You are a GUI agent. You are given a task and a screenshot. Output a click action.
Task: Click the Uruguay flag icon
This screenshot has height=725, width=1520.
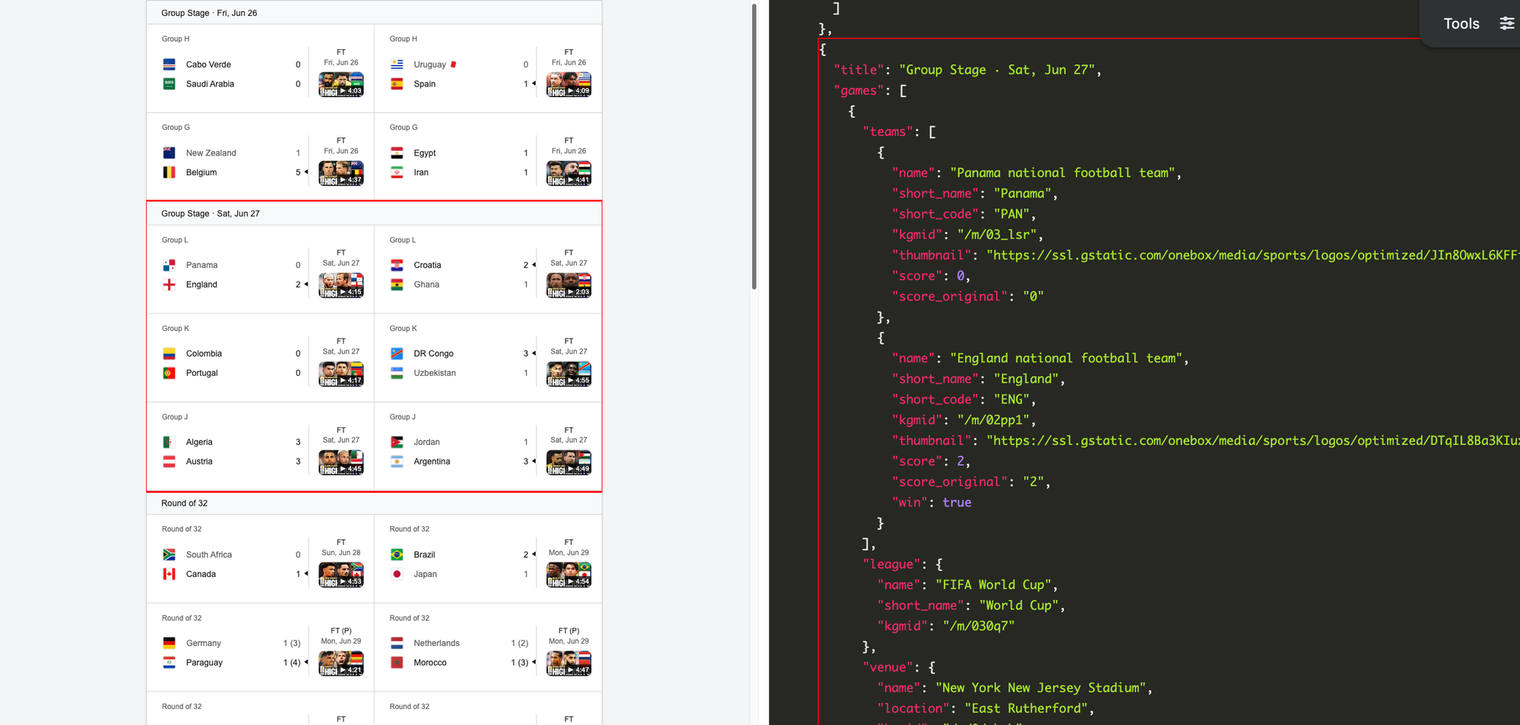tap(397, 65)
